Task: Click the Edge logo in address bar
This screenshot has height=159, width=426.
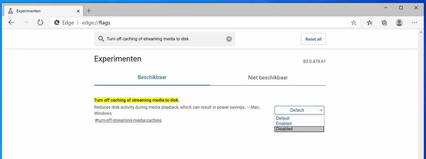Action: click(57, 23)
